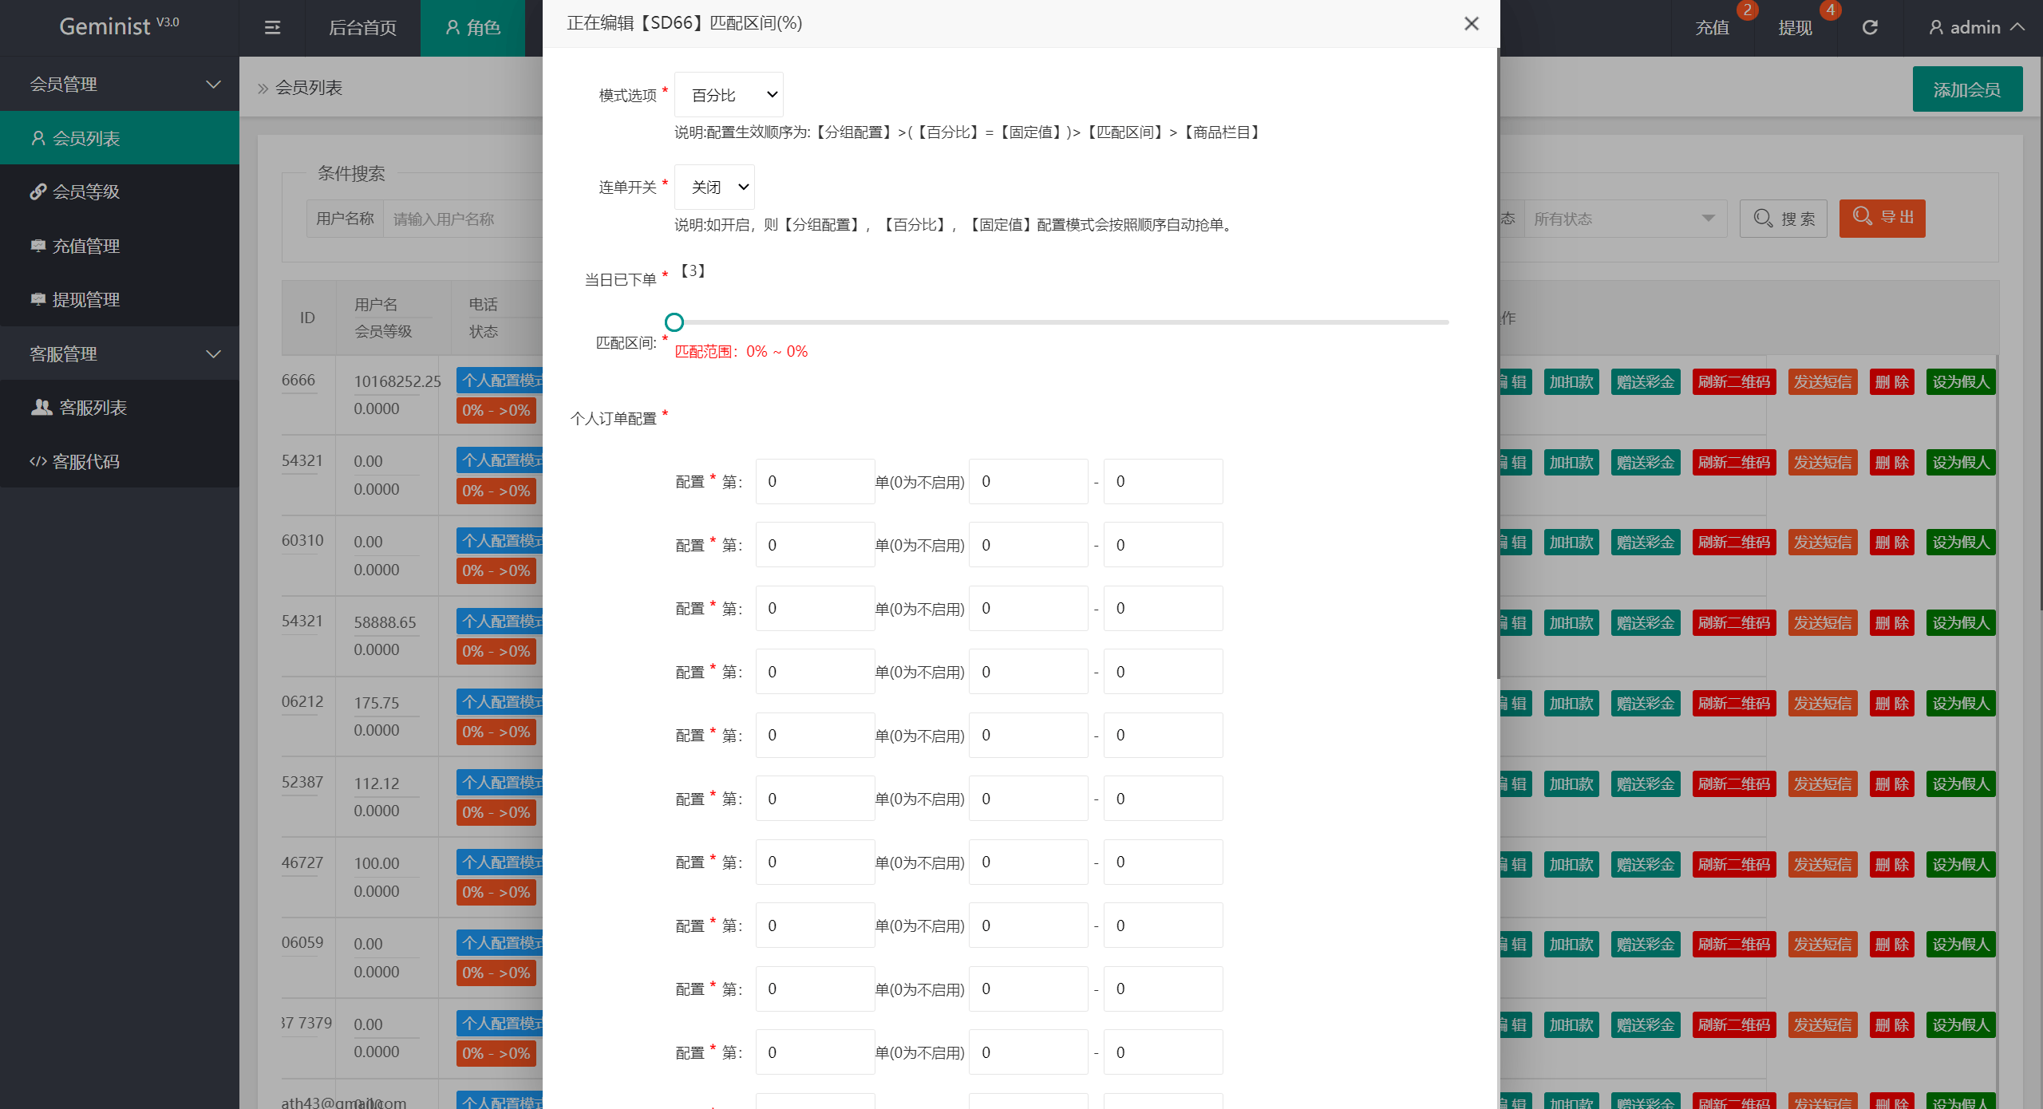Click the 匹配区间 slider handle
The width and height of the screenshot is (2043, 1109).
coord(674,322)
